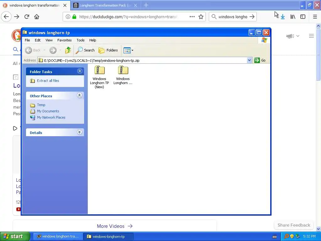Click the security shield tray icon
This screenshot has height=241, width=321.
(292, 236)
